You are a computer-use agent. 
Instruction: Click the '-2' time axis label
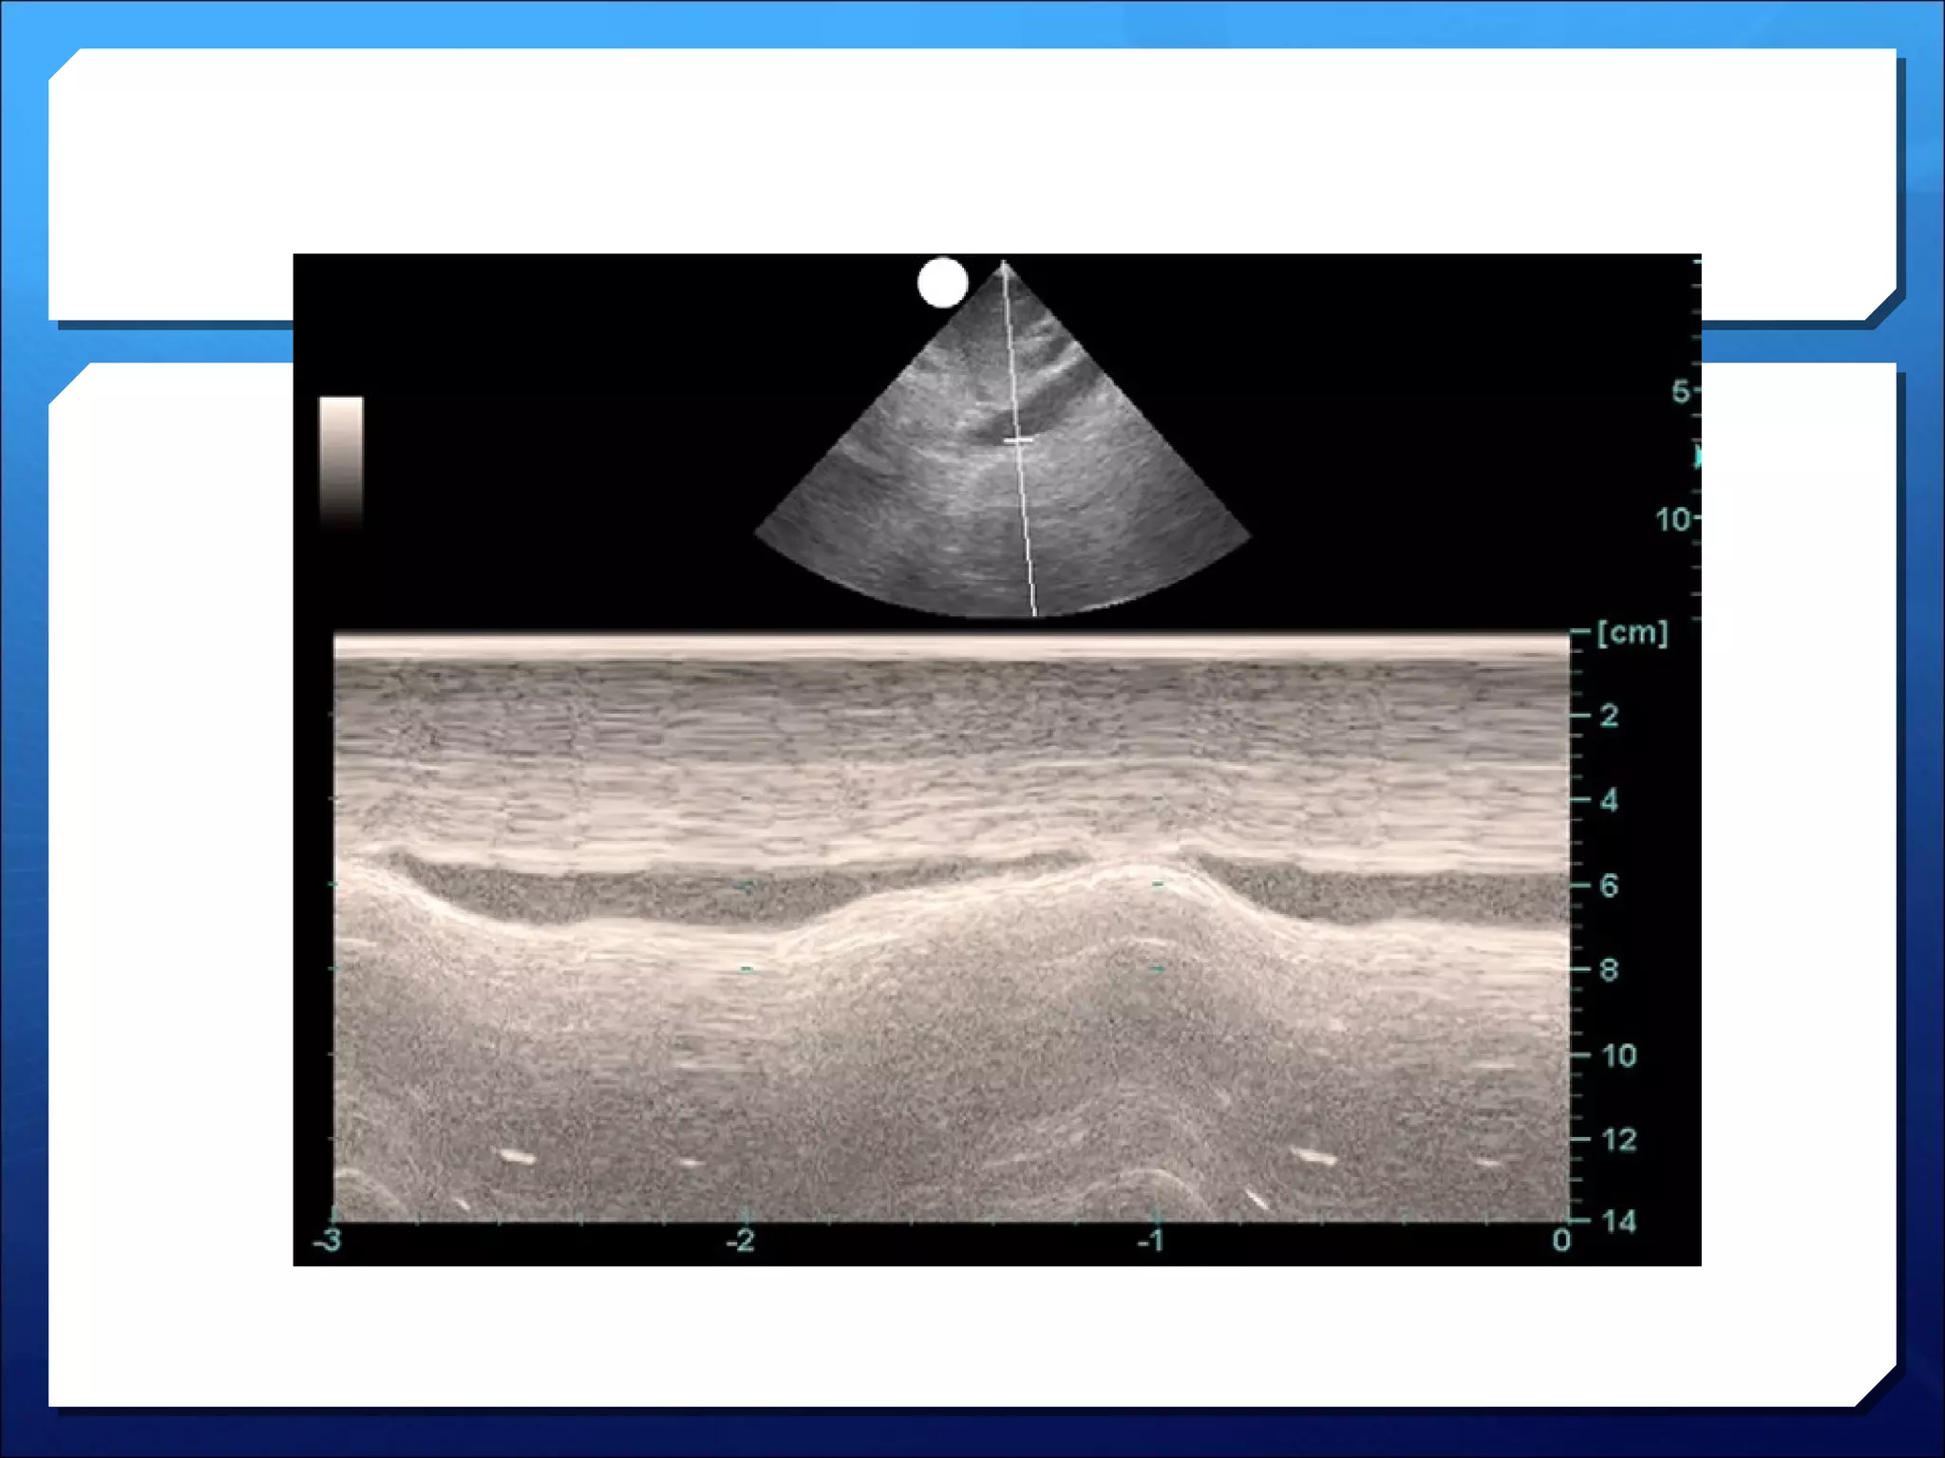pyautogui.click(x=740, y=1240)
